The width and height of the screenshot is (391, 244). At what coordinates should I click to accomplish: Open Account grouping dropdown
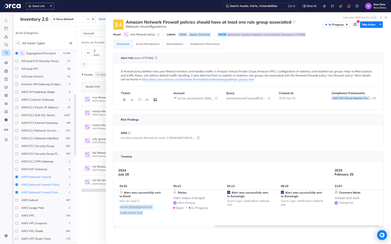click(93, 33)
